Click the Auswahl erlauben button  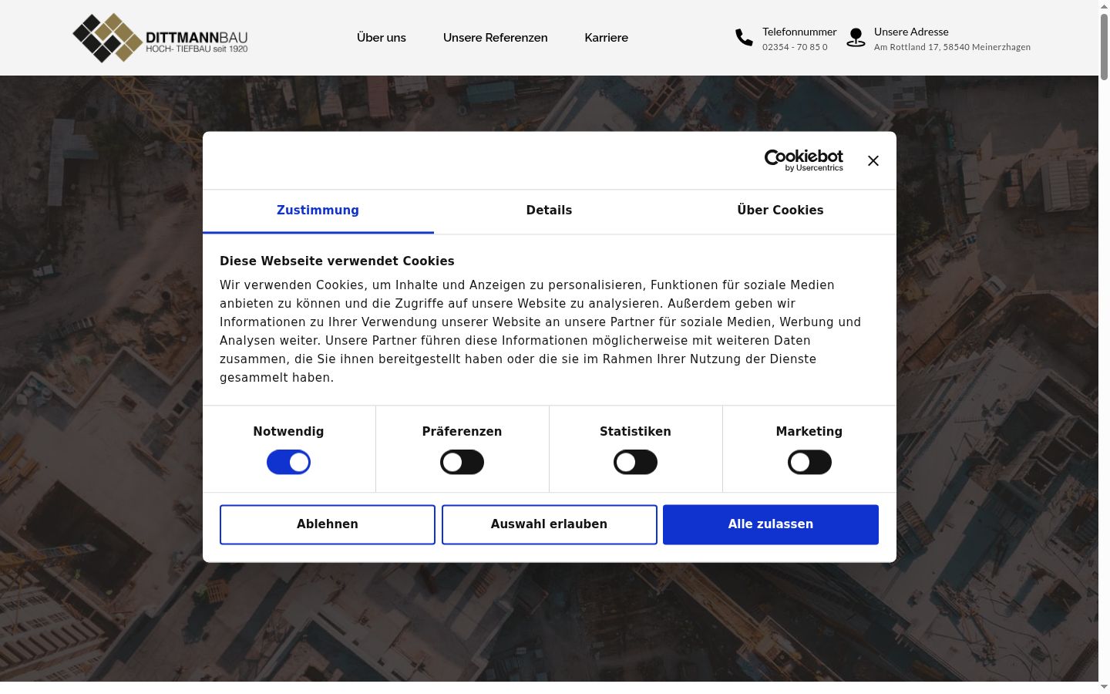click(550, 524)
